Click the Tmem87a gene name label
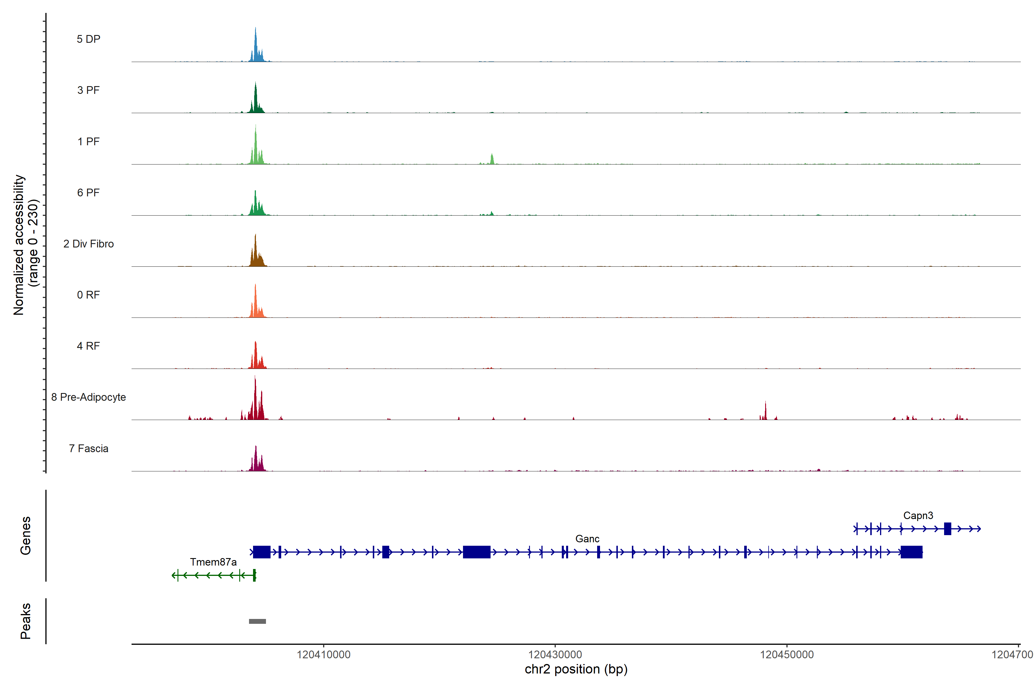1034x689 pixels. click(x=213, y=562)
